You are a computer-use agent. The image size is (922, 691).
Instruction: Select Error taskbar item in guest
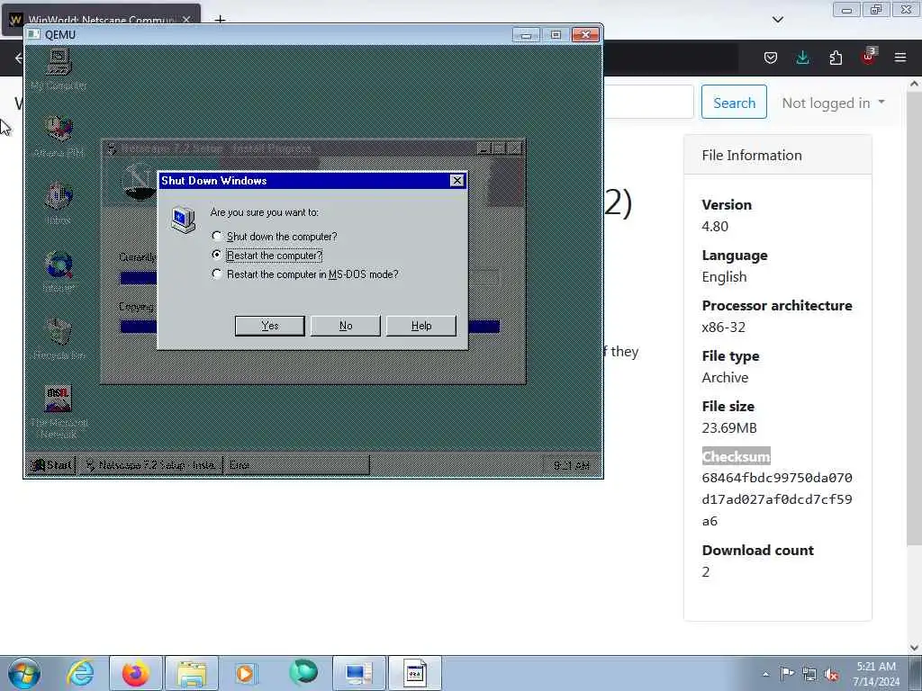[x=295, y=465]
